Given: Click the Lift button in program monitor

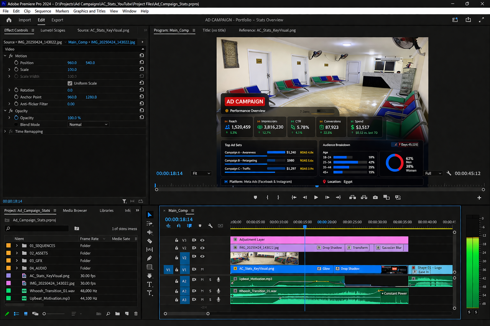Looking at the screenshot, I should coord(353,197).
